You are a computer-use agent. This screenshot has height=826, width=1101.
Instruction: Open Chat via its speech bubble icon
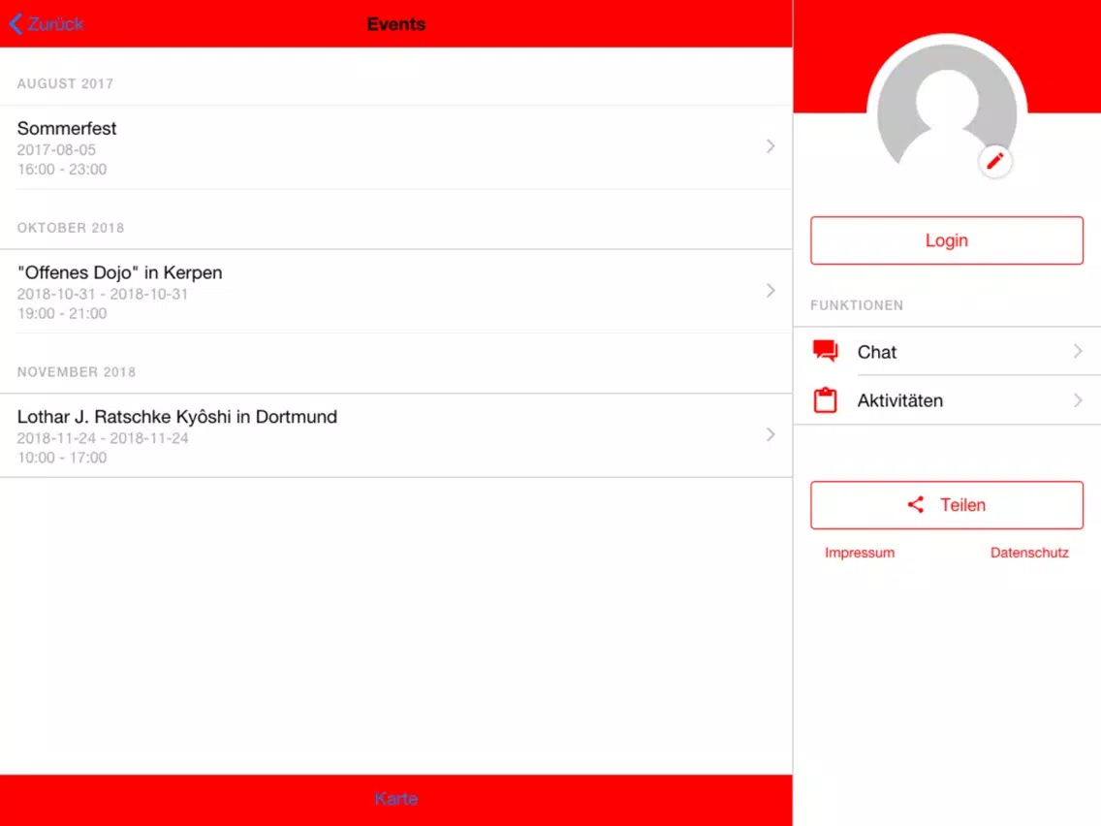coord(825,351)
